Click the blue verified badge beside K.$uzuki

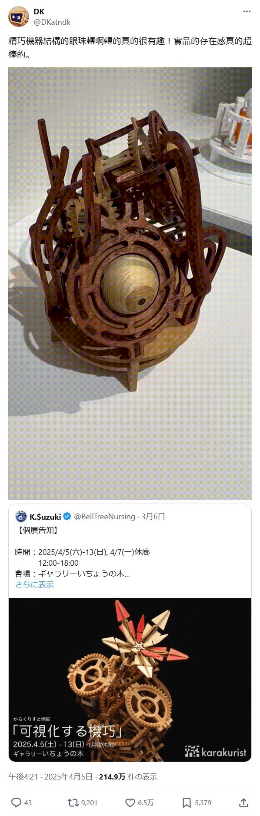[x=67, y=516]
